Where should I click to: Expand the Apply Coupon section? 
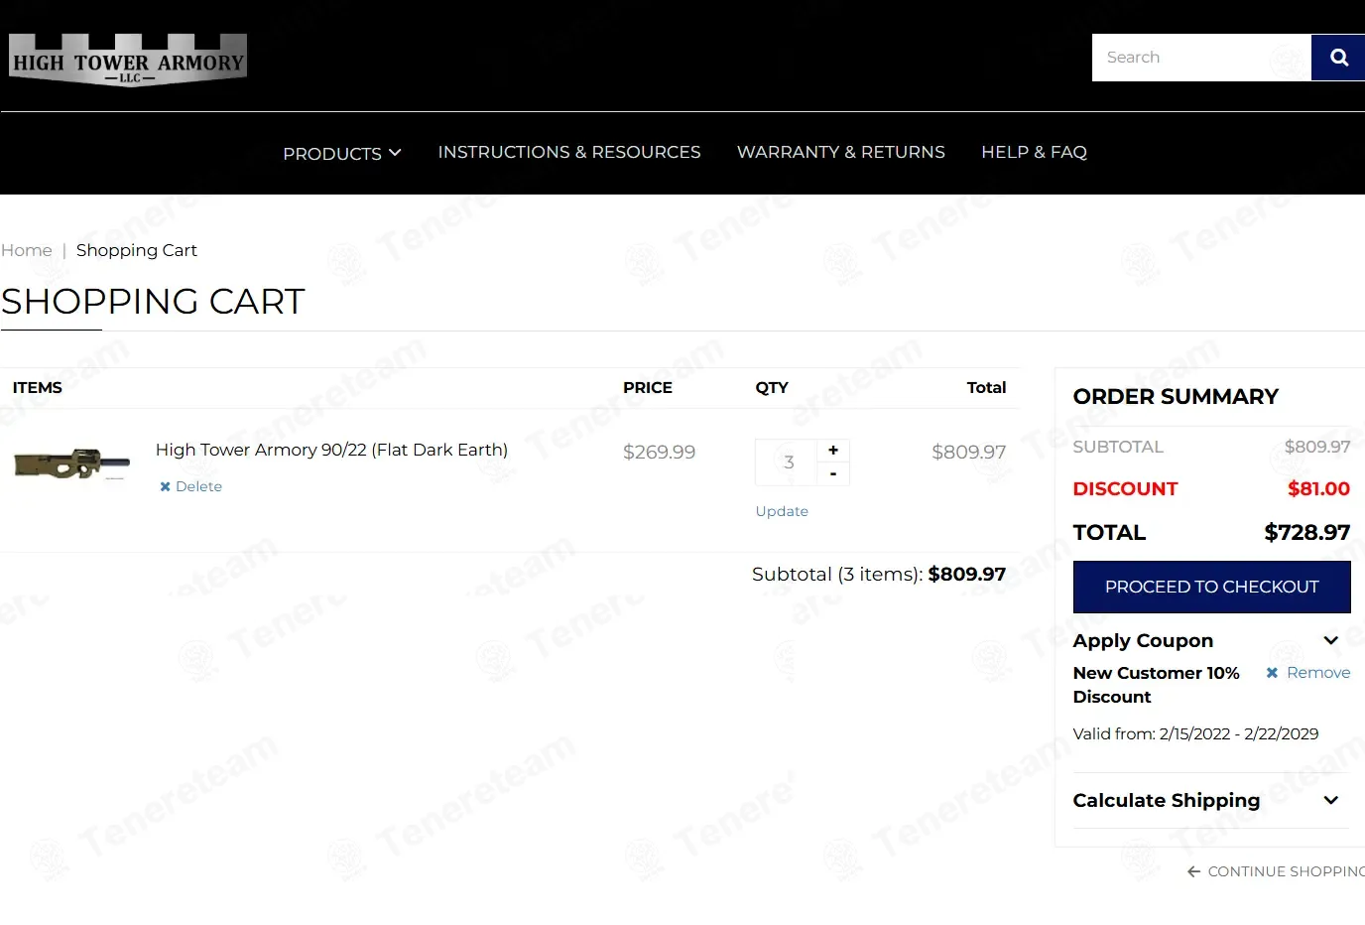click(1330, 641)
